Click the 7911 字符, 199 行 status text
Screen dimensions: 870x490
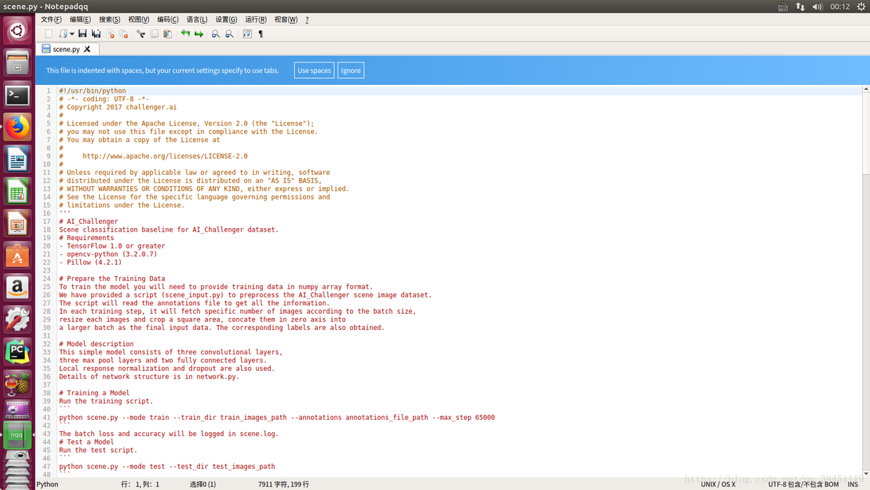pos(283,484)
